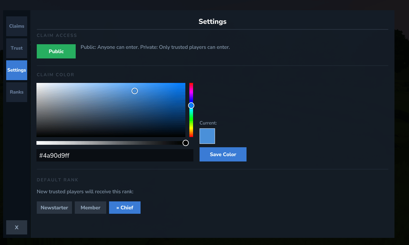
Task: Select the Settings sidebar tab
Action: tap(17, 70)
